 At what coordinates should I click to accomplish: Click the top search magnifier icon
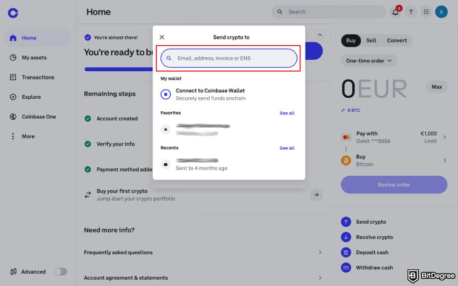[279, 11]
